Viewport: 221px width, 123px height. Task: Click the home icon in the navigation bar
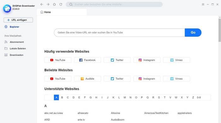54,4
